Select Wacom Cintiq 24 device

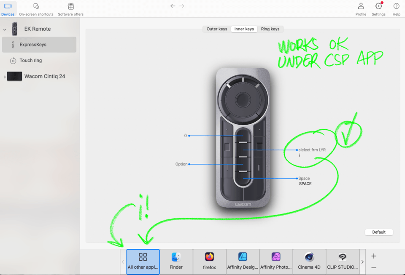coord(44,76)
